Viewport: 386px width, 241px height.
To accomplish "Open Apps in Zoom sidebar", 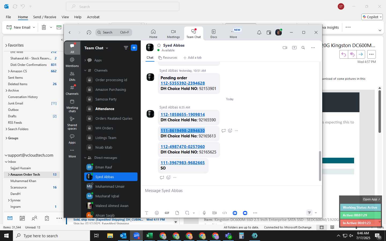I will tap(72, 139).
